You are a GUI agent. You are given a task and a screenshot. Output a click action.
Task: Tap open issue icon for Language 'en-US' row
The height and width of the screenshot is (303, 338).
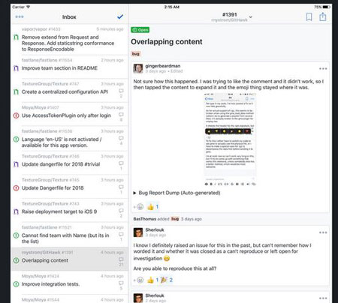[x=16, y=139]
